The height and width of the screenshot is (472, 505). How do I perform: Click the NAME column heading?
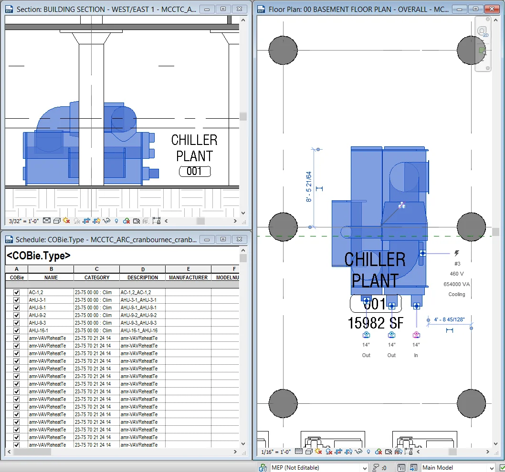pyautogui.click(x=51, y=277)
